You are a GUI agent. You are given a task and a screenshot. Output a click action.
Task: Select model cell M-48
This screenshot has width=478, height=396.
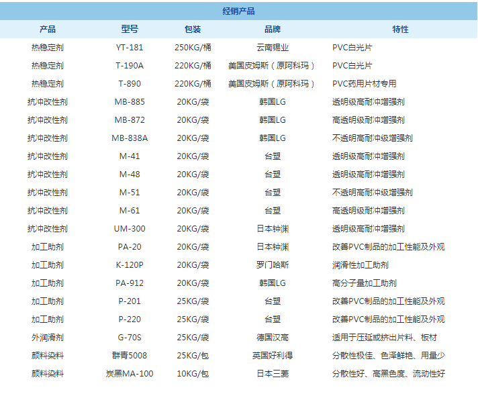130,175
